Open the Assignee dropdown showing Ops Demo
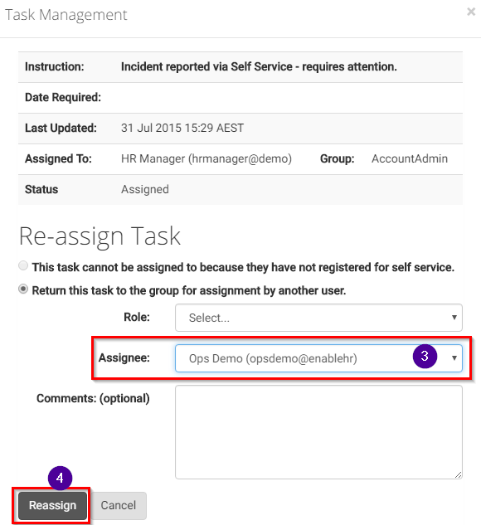481x525 pixels. (318, 358)
